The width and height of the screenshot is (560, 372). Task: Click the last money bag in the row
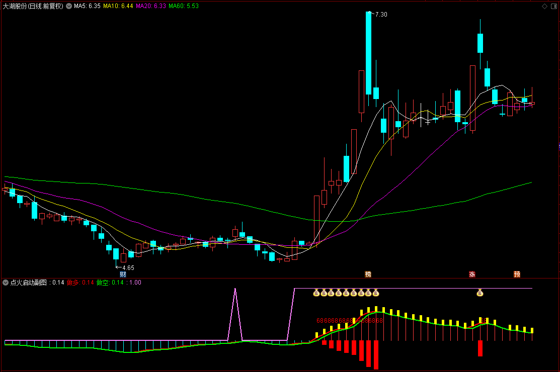coord(376,293)
